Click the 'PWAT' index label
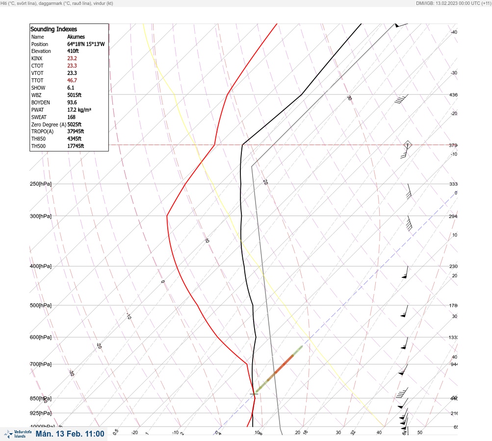Viewport: 492px width, 441px height. click(37, 110)
